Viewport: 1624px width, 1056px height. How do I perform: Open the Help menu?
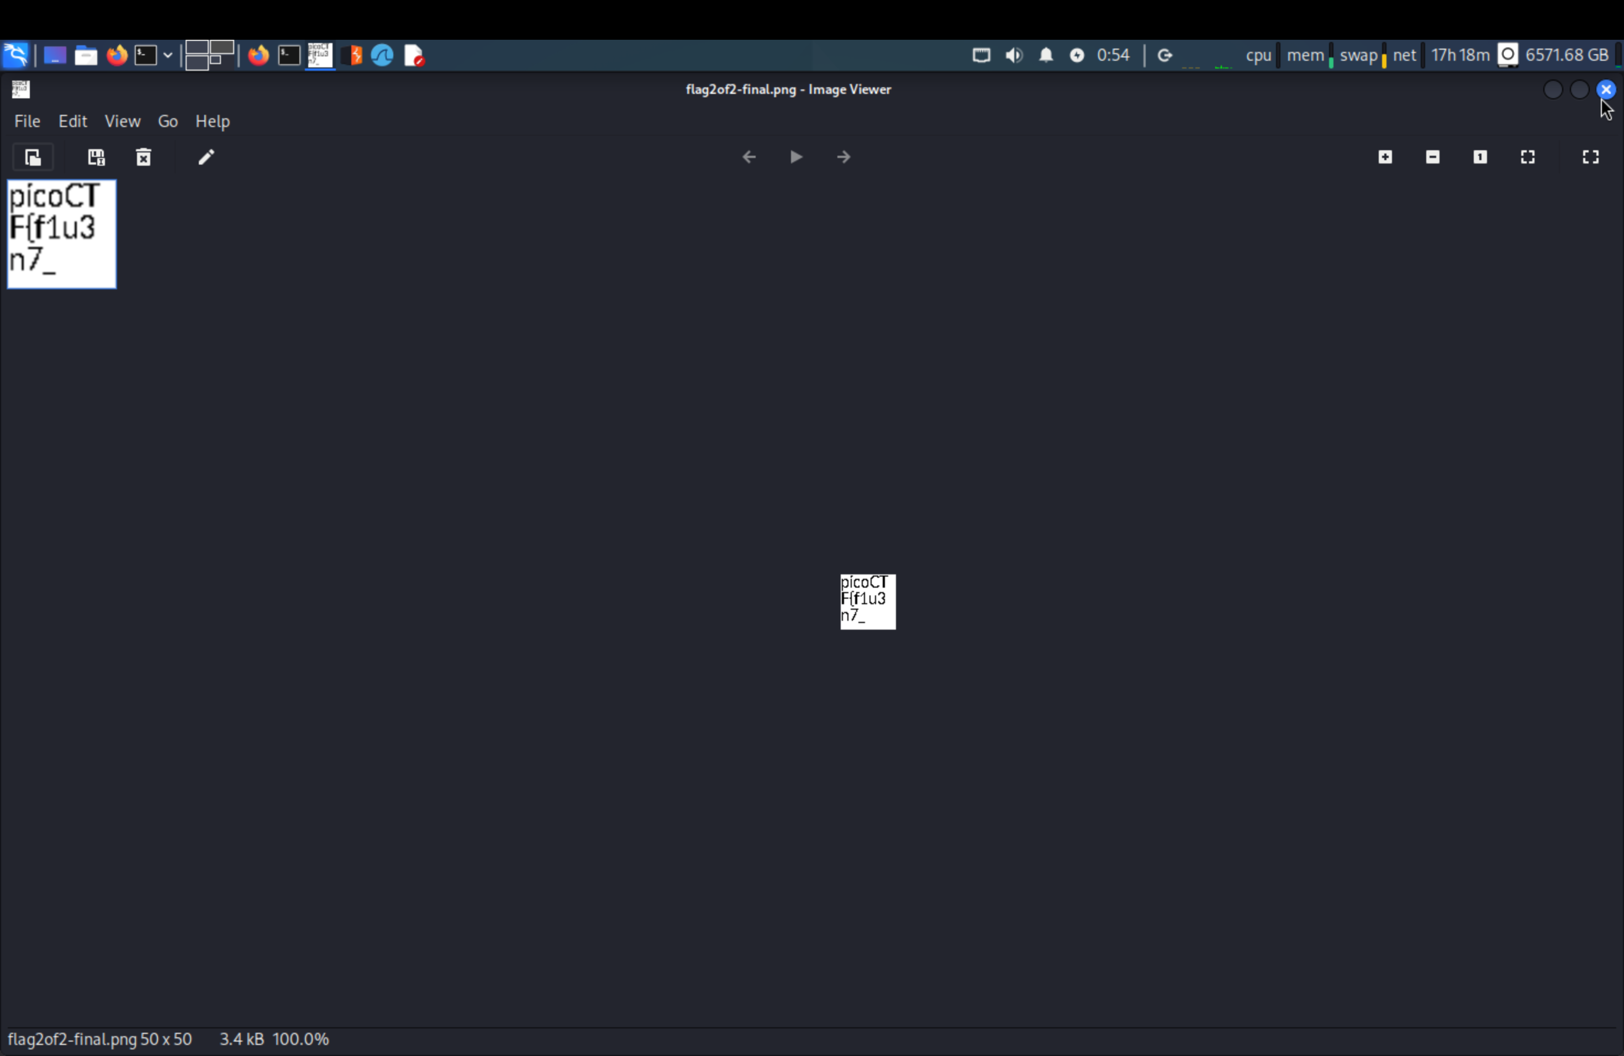tap(212, 122)
